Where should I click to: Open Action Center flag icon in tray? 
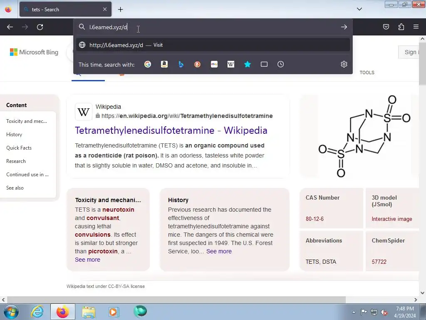(x=364, y=312)
